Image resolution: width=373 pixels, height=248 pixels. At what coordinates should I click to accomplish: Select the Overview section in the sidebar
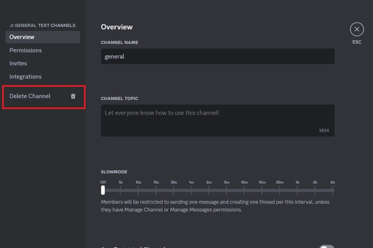click(22, 37)
